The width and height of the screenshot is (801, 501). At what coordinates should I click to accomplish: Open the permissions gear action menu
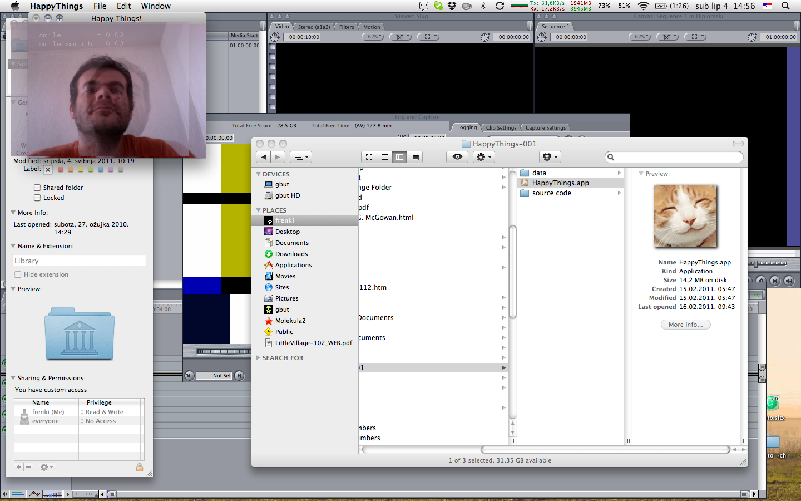click(47, 467)
